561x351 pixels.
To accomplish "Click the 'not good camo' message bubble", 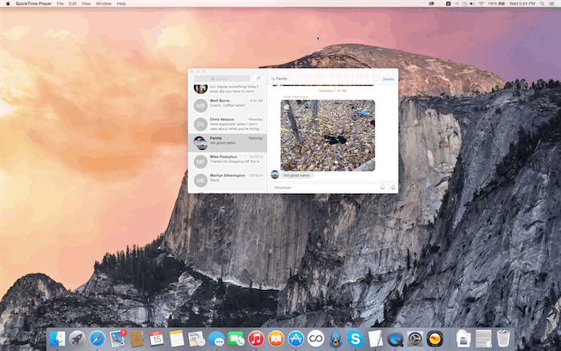I will click(x=297, y=175).
